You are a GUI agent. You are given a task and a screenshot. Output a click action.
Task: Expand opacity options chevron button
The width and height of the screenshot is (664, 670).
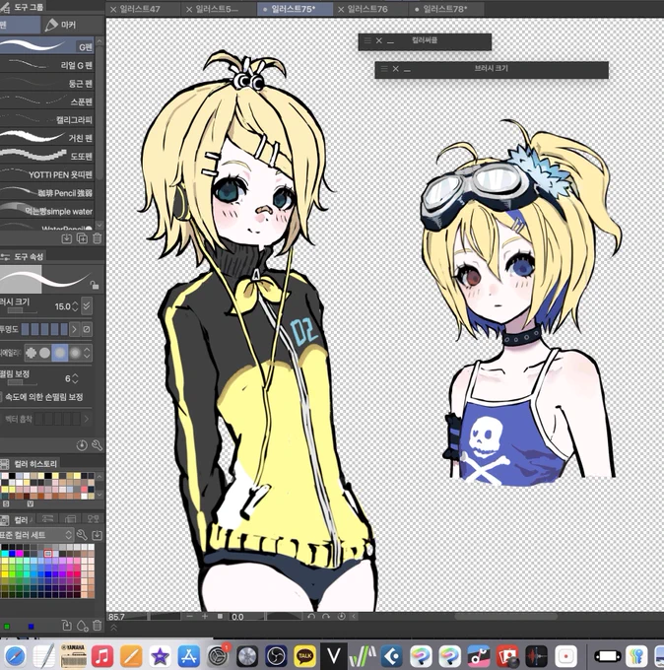click(x=74, y=329)
